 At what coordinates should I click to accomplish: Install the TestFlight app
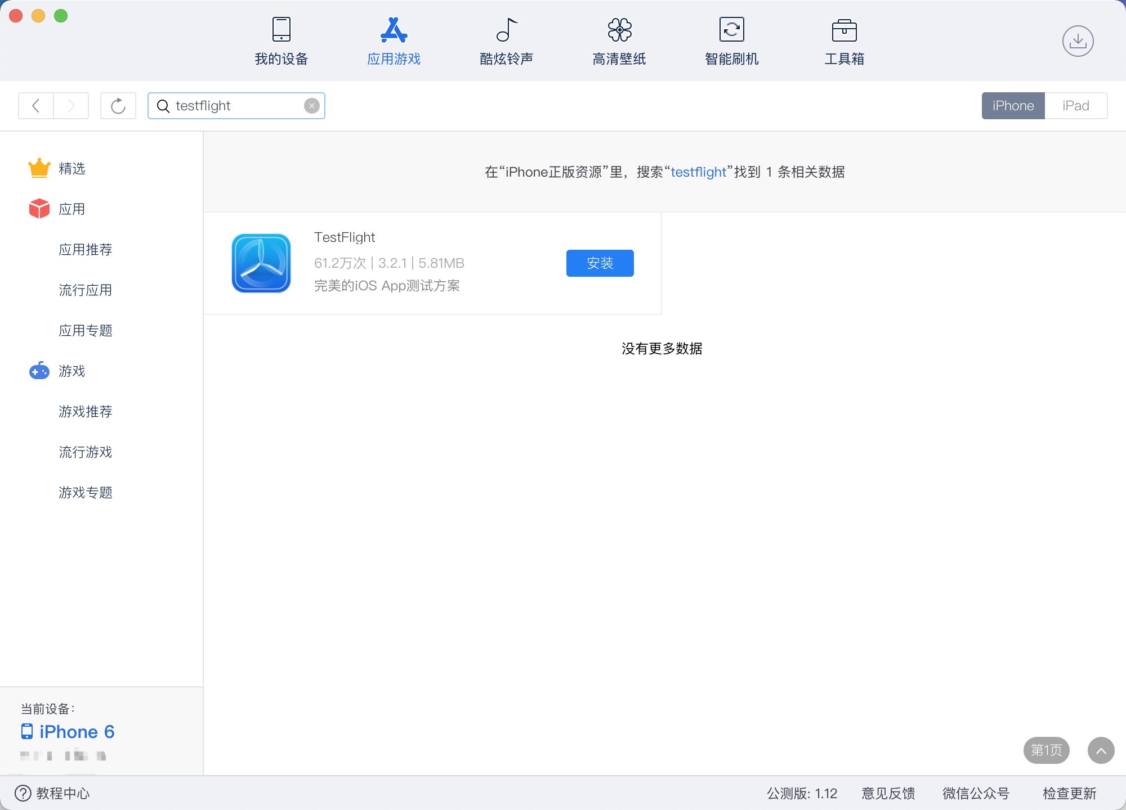tap(600, 263)
